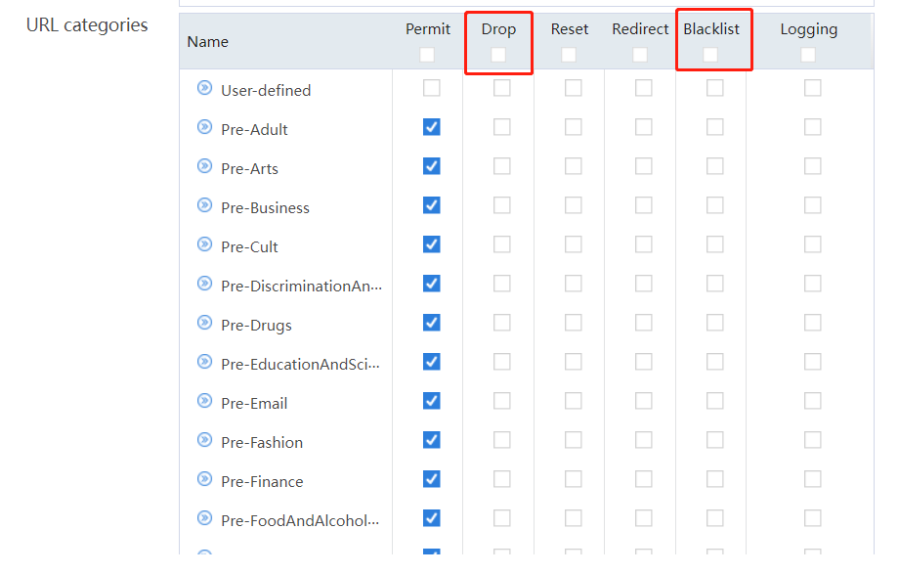Enable Redirect for Pre-EducationAndSci...
Viewport: 899px width, 574px height.
point(643,361)
